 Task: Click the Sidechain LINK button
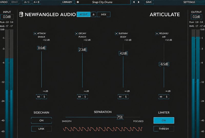click(42, 129)
